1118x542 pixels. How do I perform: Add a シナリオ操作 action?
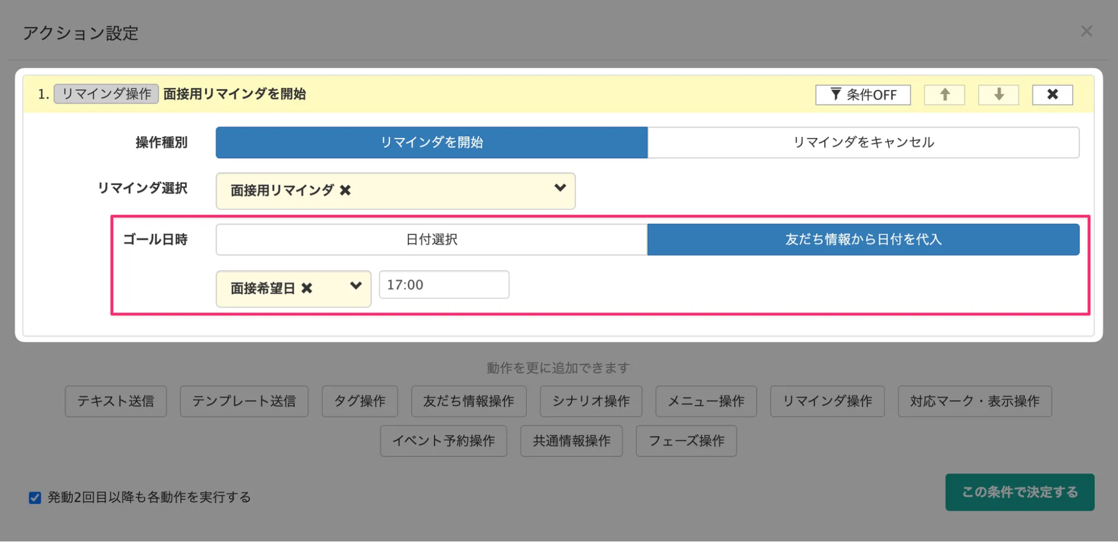[x=591, y=401]
